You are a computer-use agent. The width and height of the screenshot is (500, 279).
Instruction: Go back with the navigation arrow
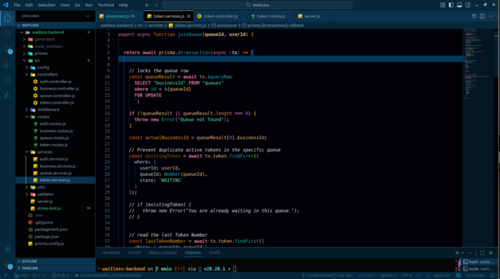pyautogui.click(x=147, y=5)
